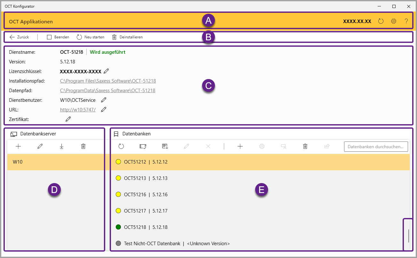Open settings via the header gear icon
The height and width of the screenshot is (258, 417).
tap(394, 21)
